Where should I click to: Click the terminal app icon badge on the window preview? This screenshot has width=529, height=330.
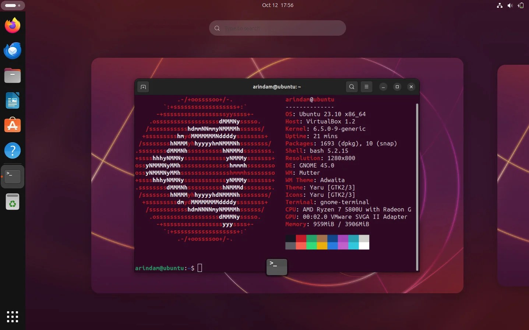[x=277, y=267]
